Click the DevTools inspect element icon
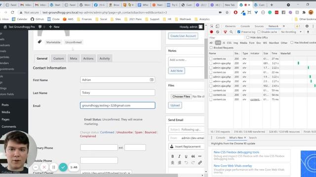 pyautogui.click(x=211, y=26)
